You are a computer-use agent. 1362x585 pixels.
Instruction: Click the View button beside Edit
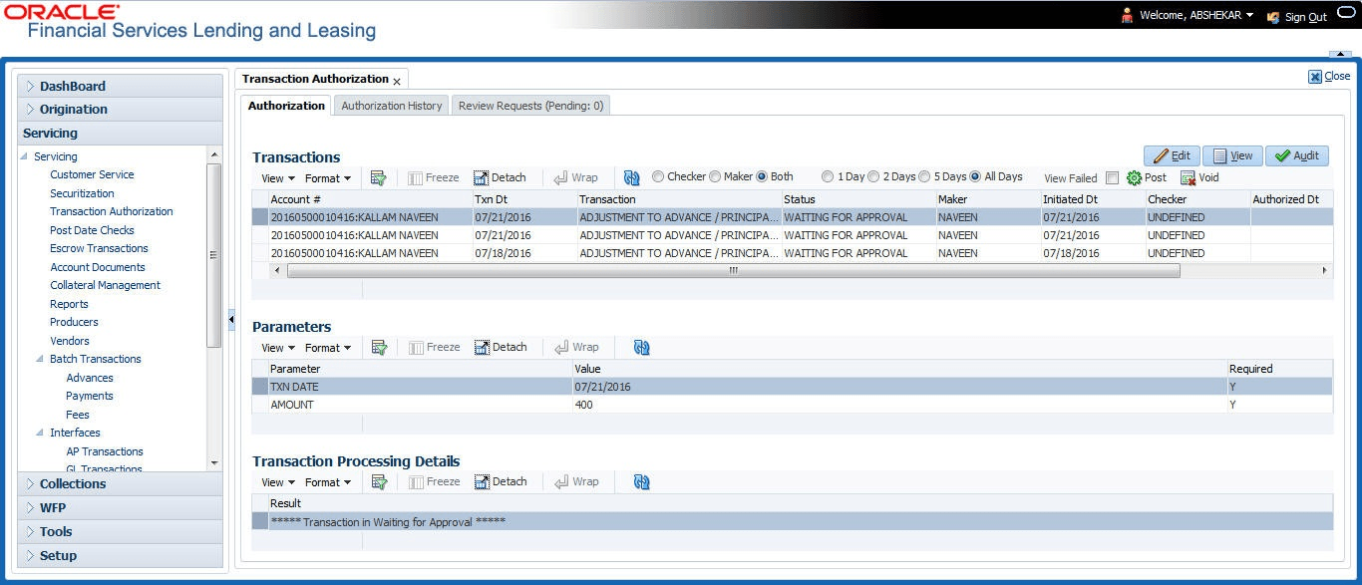[x=1232, y=155]
